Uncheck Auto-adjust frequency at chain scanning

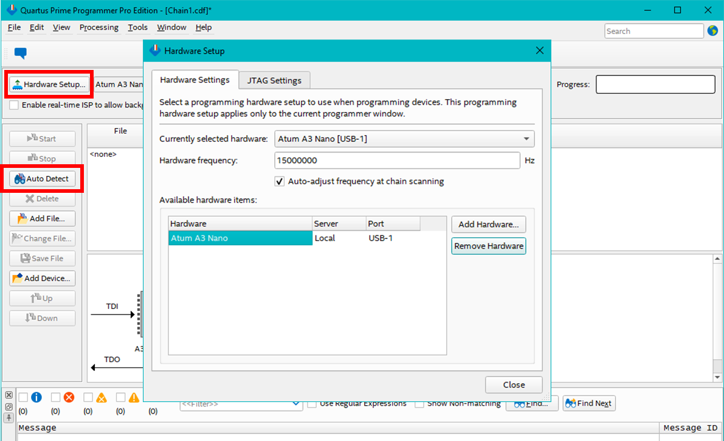pyautogui.click(x=280, y=181)
